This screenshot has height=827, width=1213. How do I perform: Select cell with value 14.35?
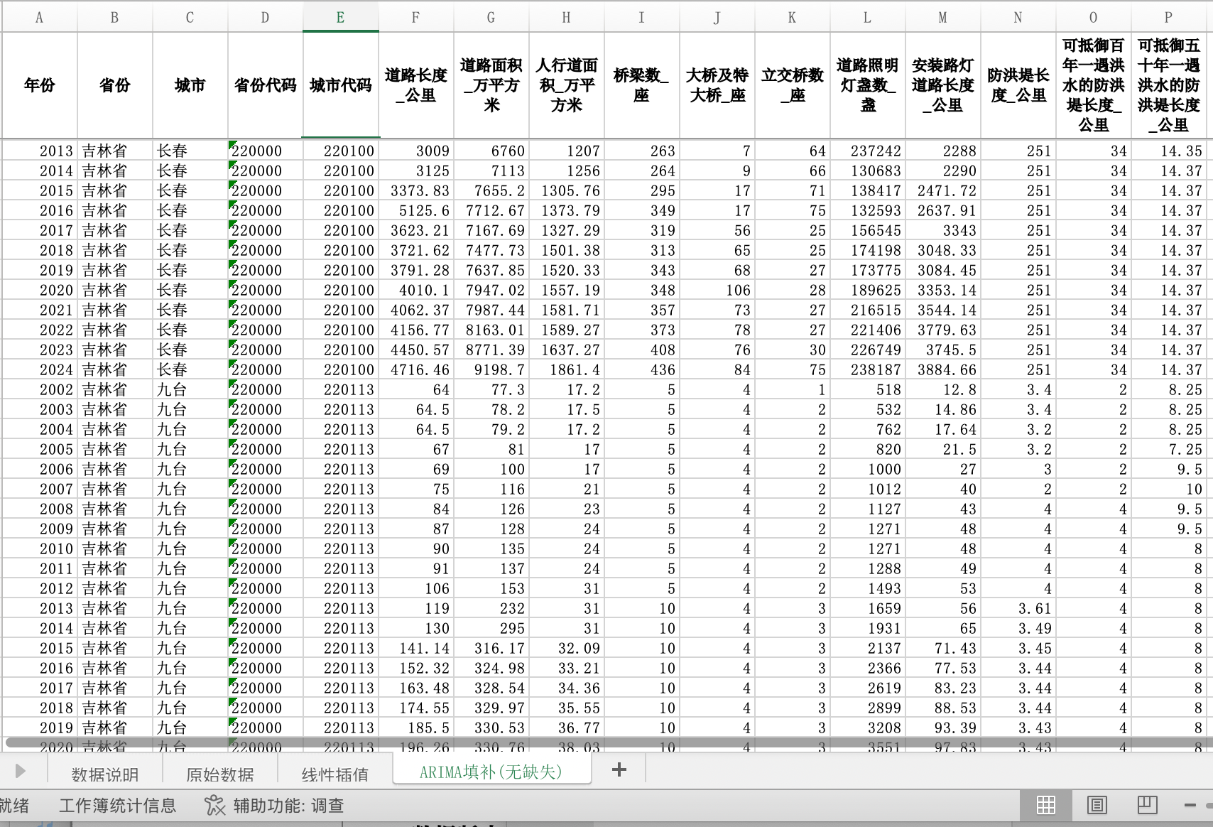point(1168,151)
